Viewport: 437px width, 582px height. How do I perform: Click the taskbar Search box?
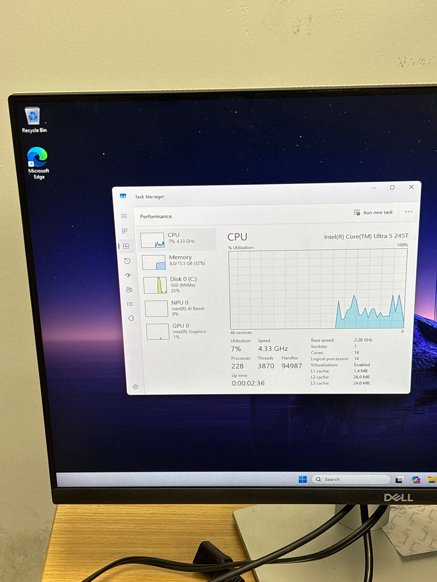(x=351, y=479)
